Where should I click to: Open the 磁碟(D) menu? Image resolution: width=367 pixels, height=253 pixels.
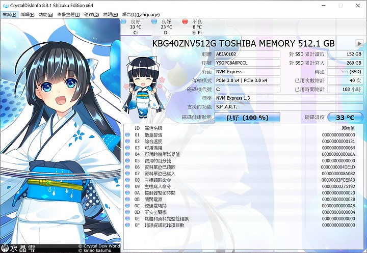coord(92,14)
